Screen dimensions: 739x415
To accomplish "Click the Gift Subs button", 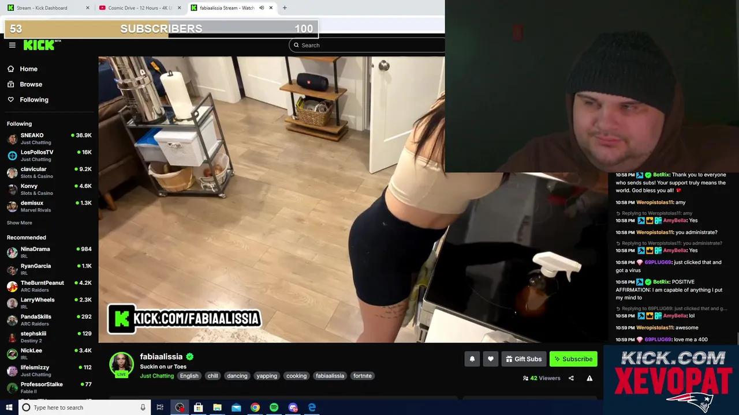I will (524, 359).
